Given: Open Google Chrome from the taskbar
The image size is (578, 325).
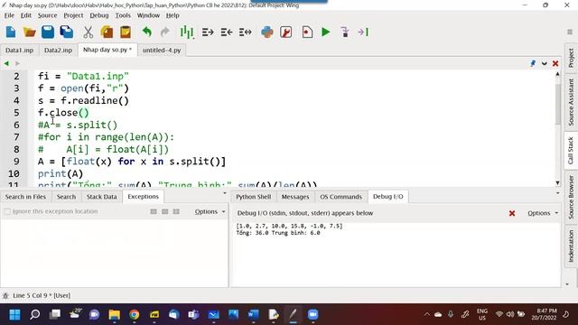Looking at the screenshot, I should click(135, 315).
